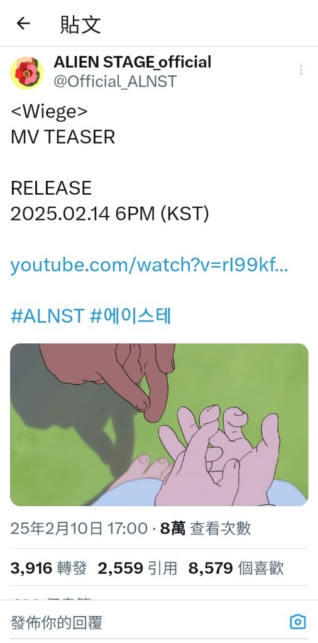The height and width of the screenshot is (643, 318).
Task: Tap the camera icon in reply bar
Action: tap(297, 622)
